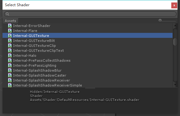Click the shader icon next to Internal-SplashShadowBlur
Screen dimensions: 180x116
[10, 70]
